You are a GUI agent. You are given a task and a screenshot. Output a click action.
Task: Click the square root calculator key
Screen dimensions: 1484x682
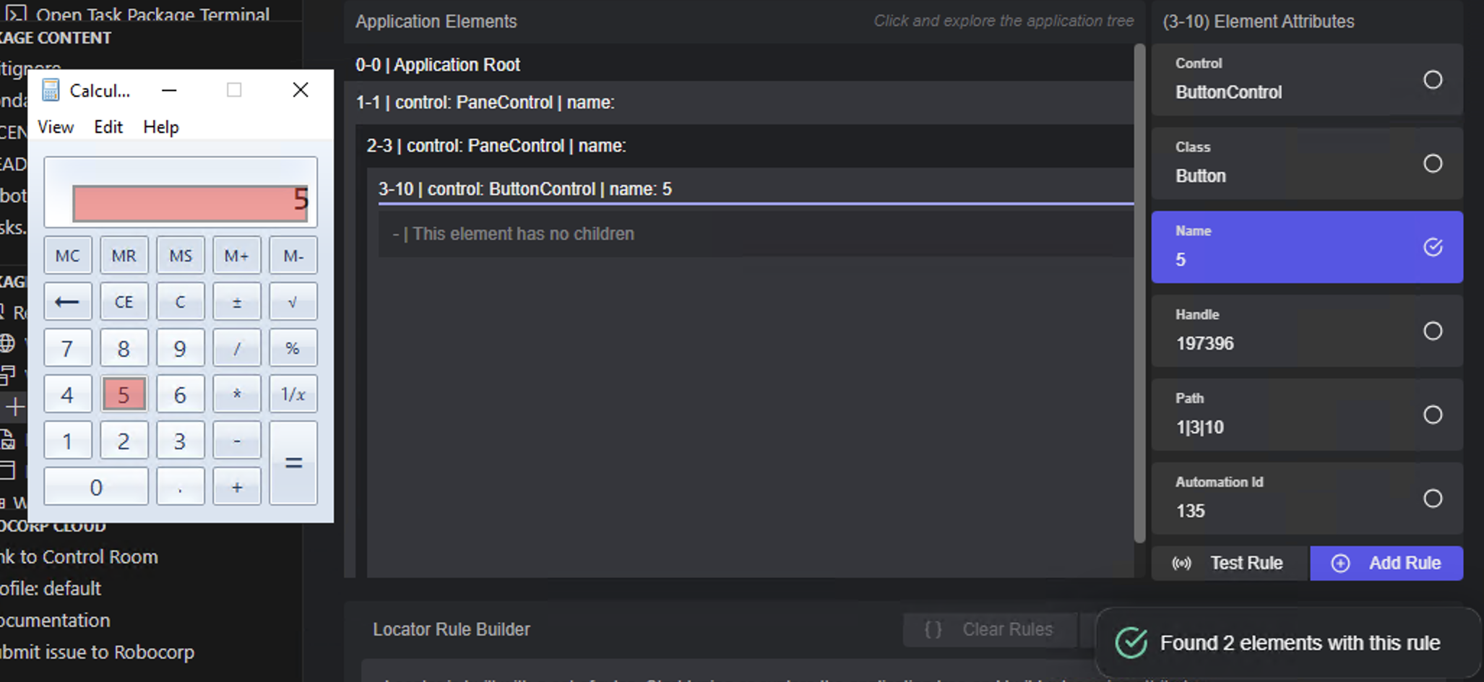pyautogui.click(x=293, y=302)
